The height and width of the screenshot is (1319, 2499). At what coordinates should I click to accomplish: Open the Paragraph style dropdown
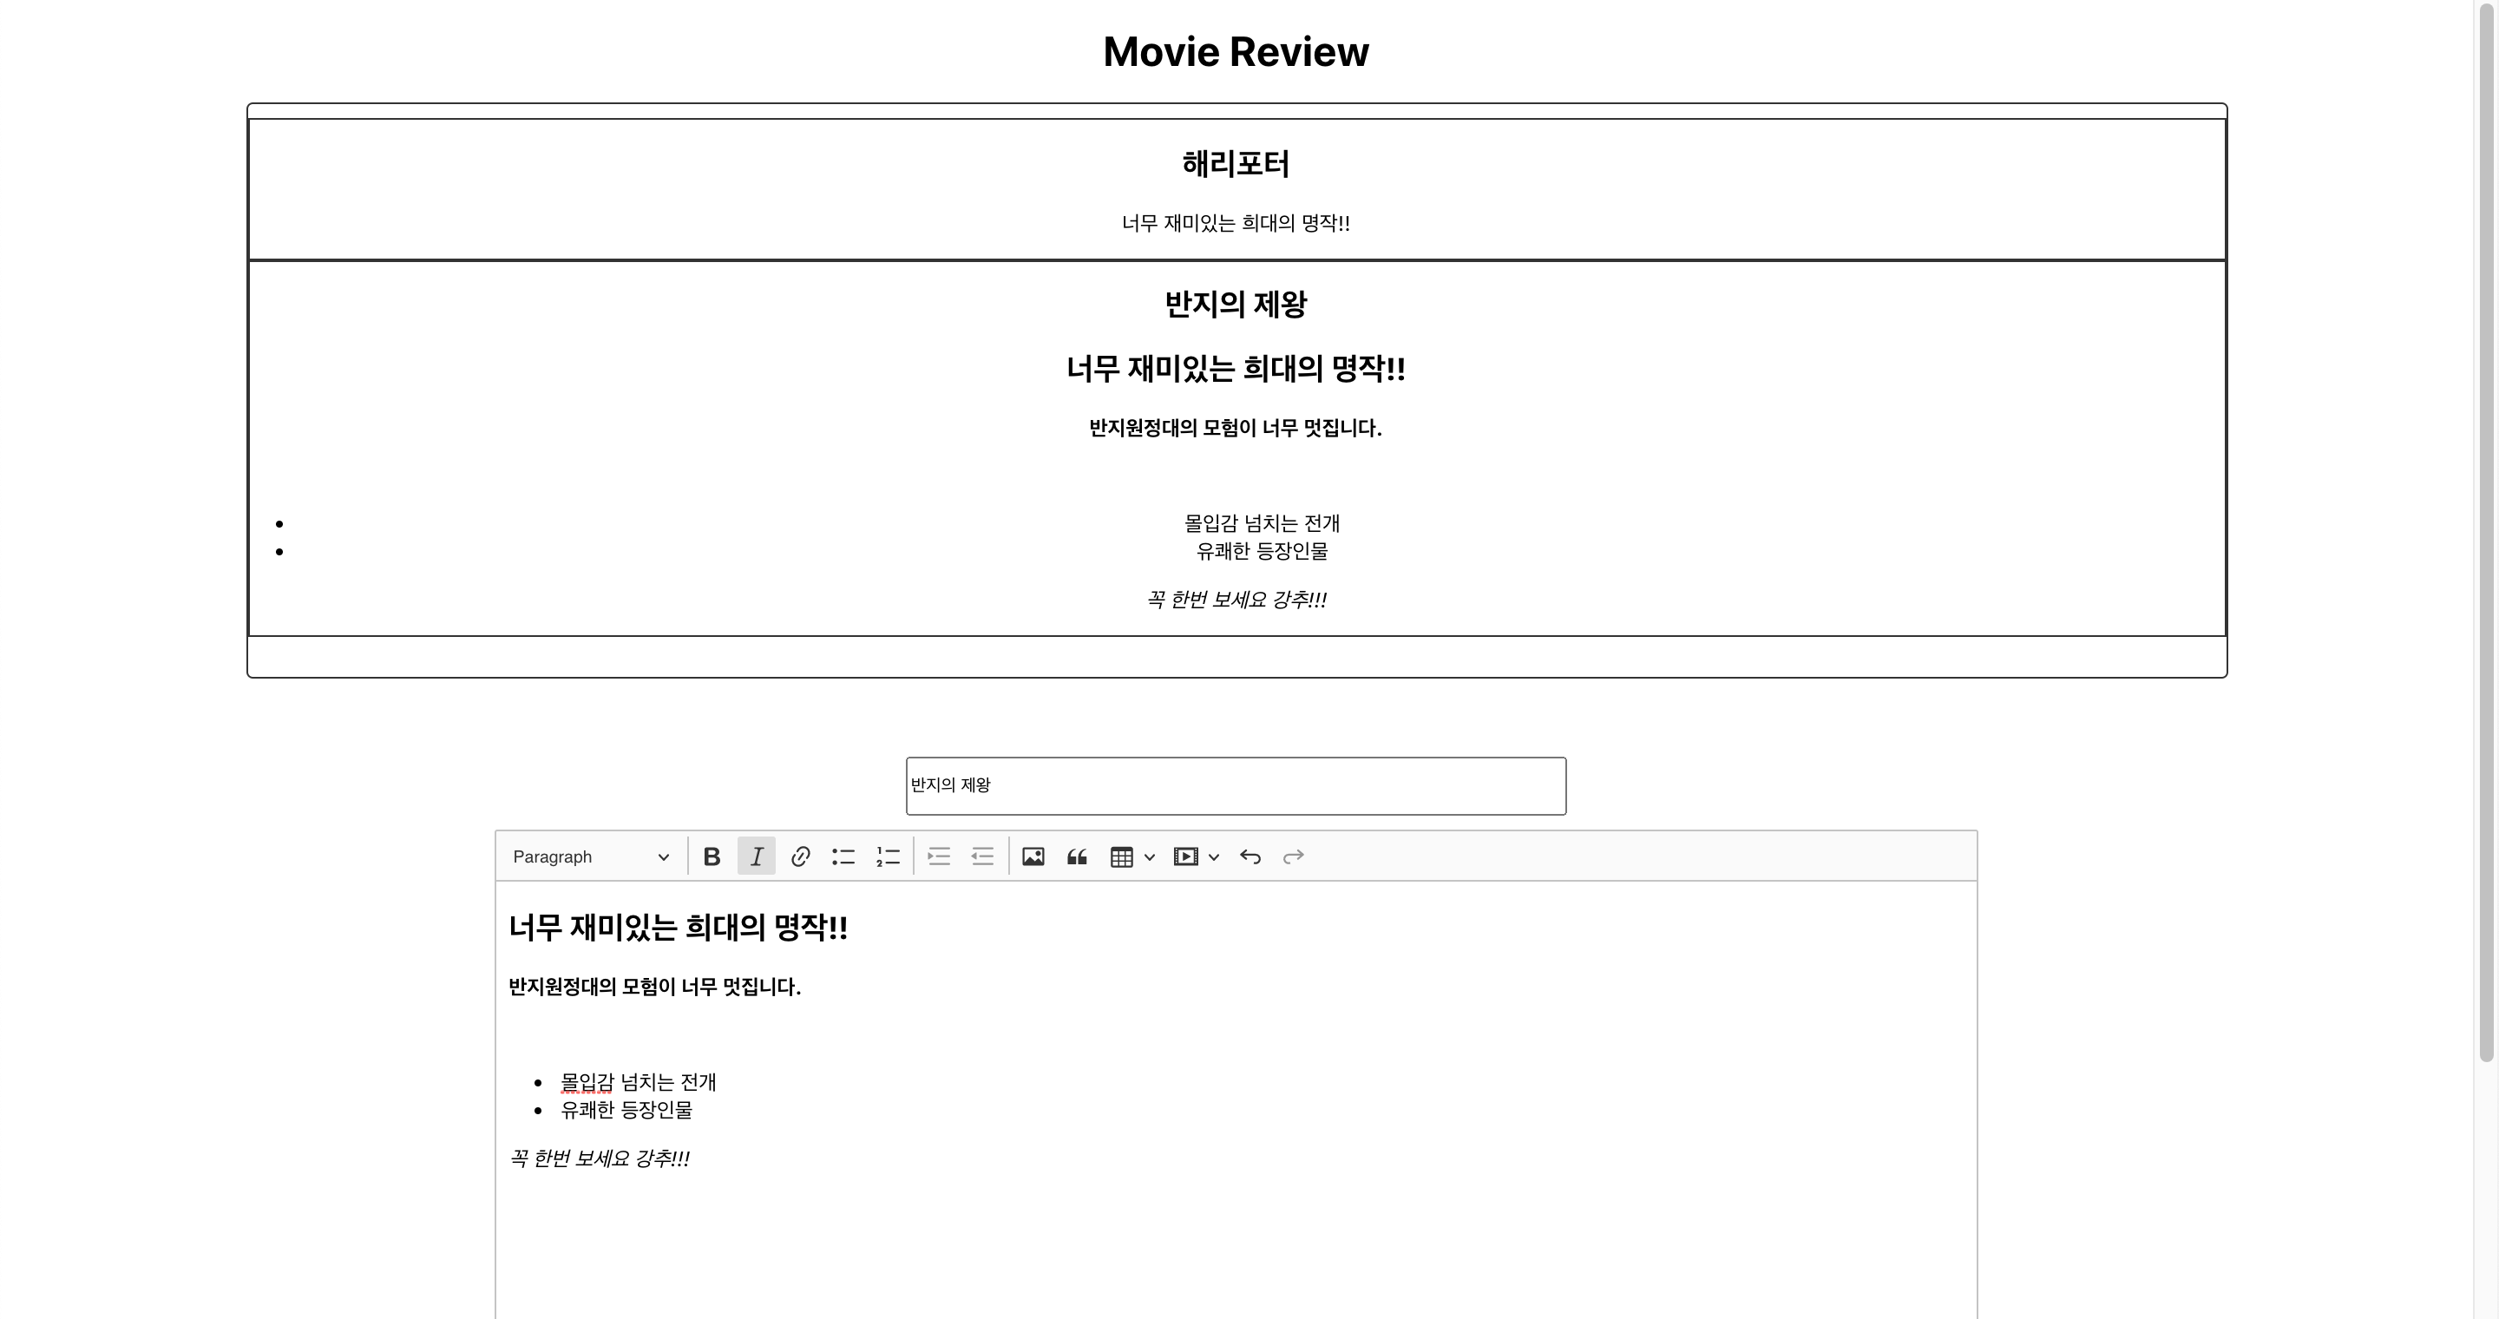(589, 856)
